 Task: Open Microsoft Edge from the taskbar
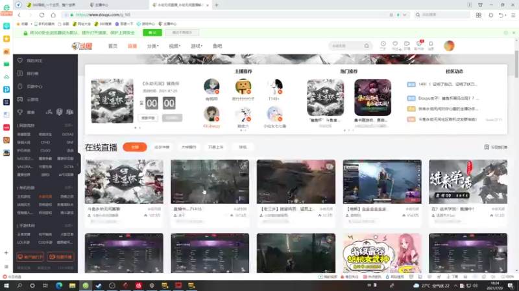point(59,285)
